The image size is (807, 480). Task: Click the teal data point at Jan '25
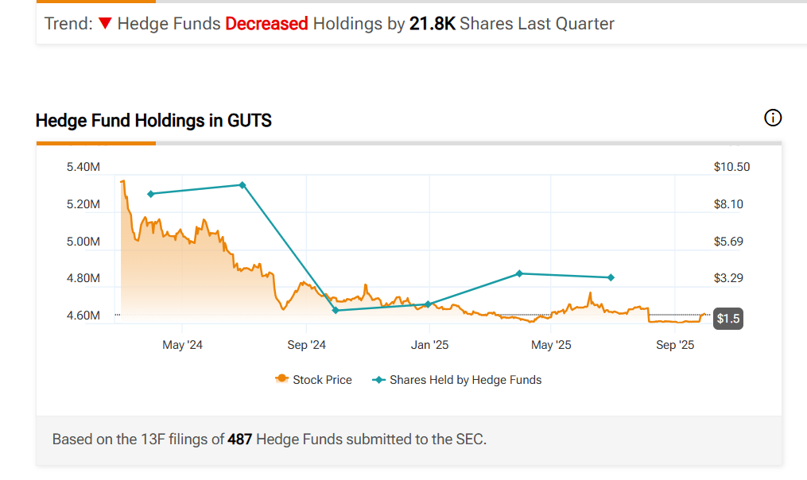[428, 304]
